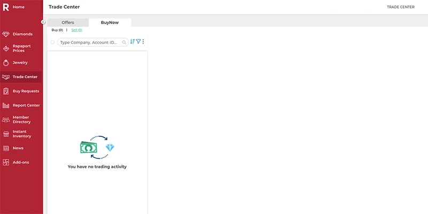Select the BuyNow tab
The width and height of the screenshot is (428, 214).
(110, 22)
